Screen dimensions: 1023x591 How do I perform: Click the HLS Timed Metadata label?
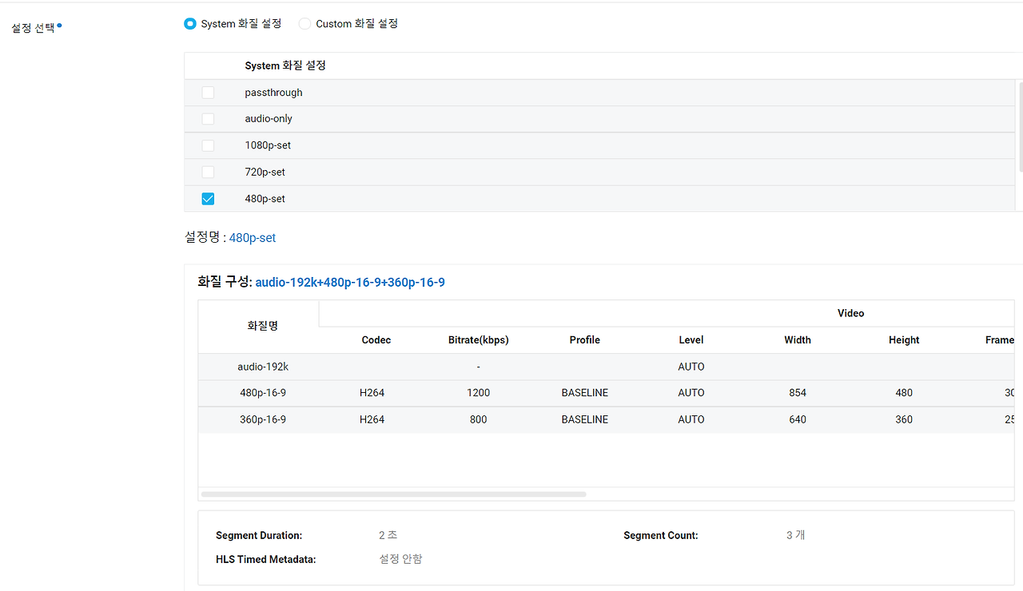[266, 560]
